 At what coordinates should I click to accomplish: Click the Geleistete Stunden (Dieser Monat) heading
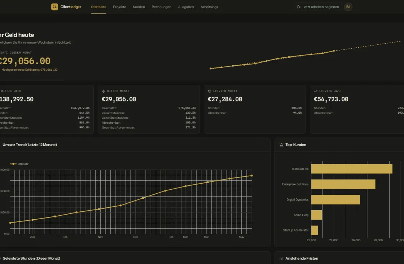31,258
